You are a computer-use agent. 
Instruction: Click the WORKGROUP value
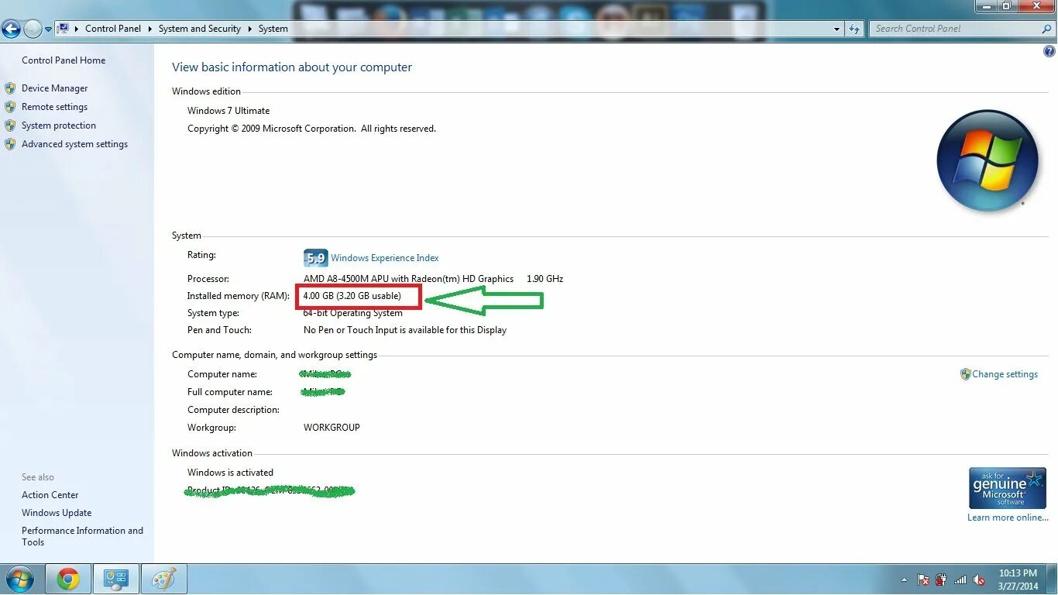331,428
